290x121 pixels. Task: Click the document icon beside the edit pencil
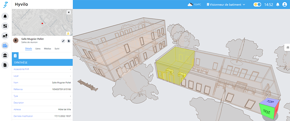(x=69, y=41)
